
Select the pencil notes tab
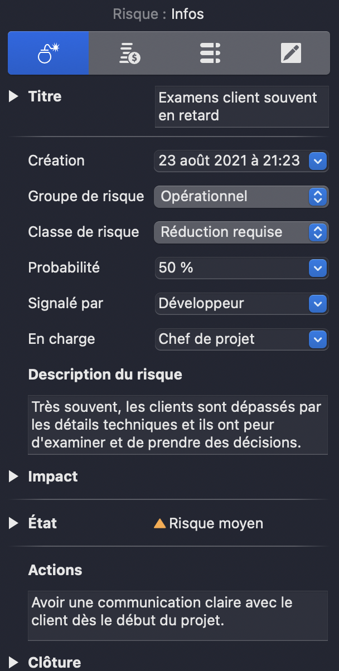tap(290, 52)
